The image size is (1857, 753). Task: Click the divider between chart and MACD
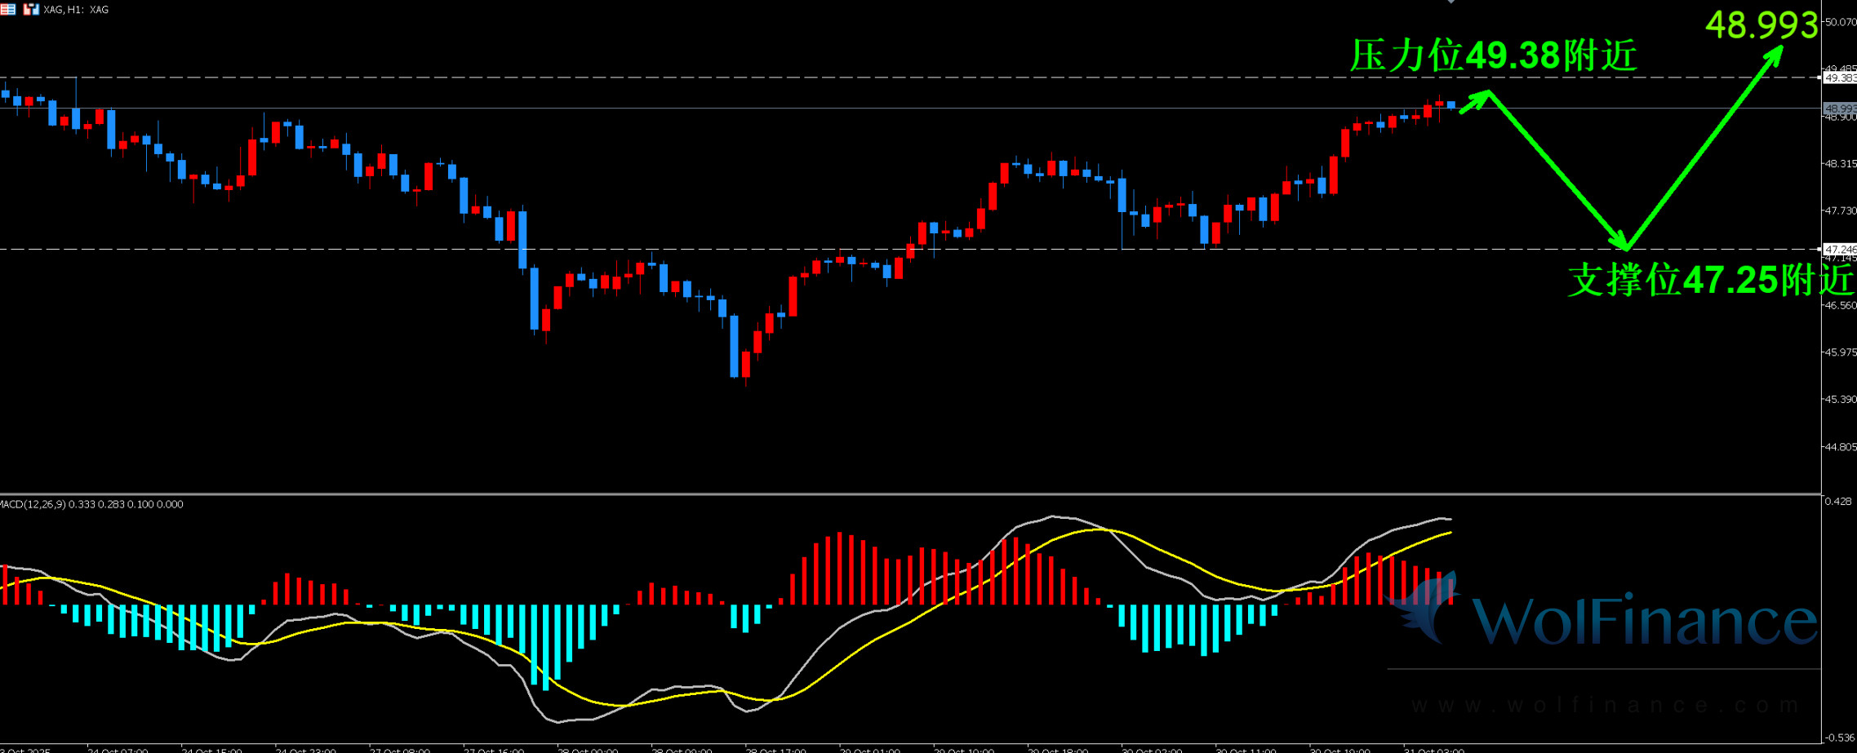point(898,494)
